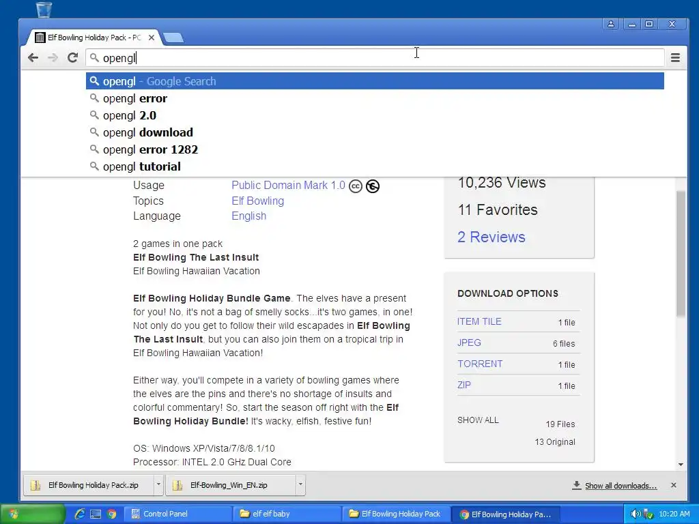Click the network tray icon
The height and width of the screenshot is (524, 699).
pyautogui.click(x=648, y=514)
